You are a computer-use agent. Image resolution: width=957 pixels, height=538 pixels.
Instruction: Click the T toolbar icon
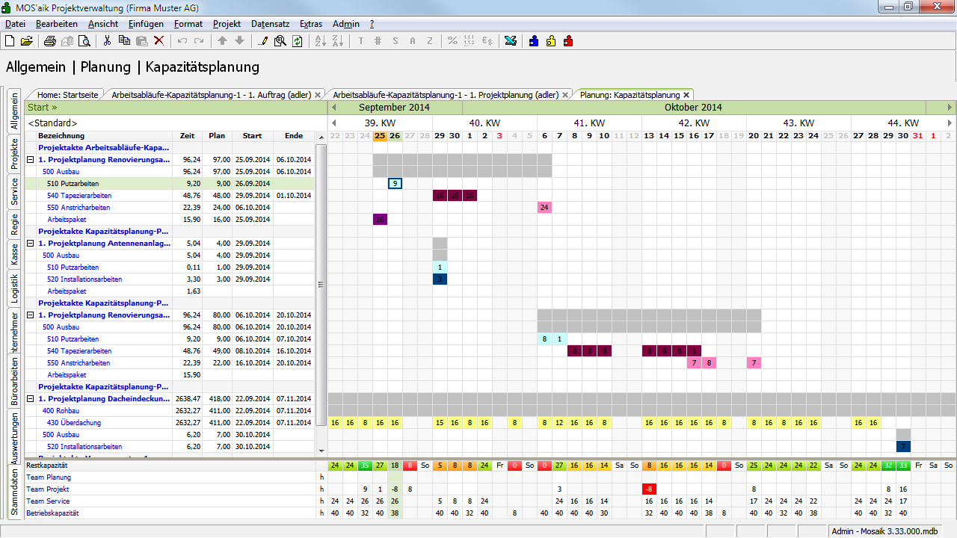[x=361, y=41]
